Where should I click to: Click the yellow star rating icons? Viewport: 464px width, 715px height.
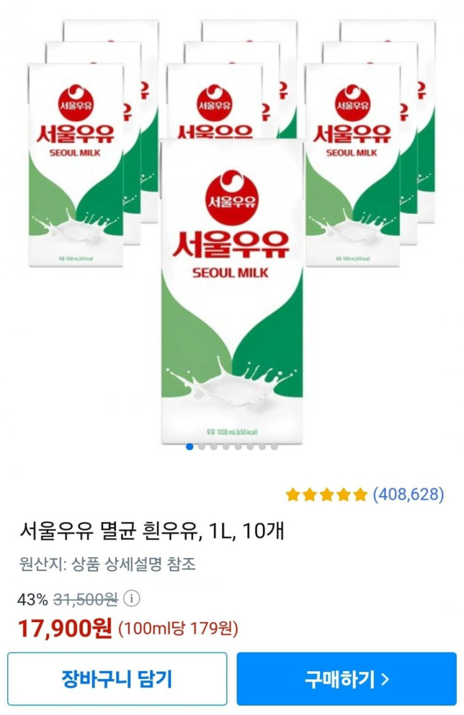(327, 494)
